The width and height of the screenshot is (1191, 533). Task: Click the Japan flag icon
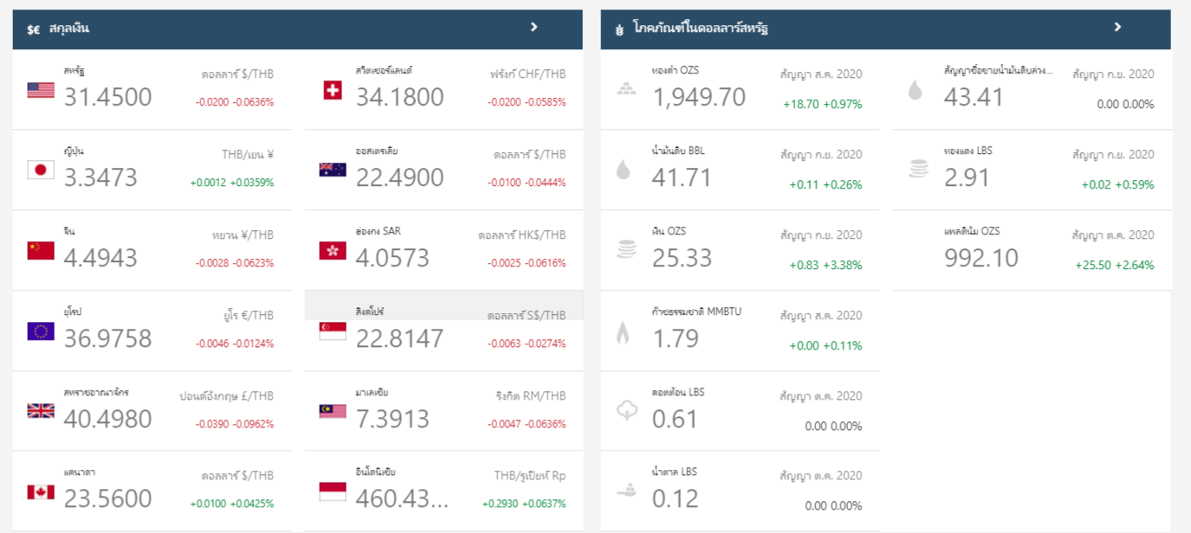point(41,170)
